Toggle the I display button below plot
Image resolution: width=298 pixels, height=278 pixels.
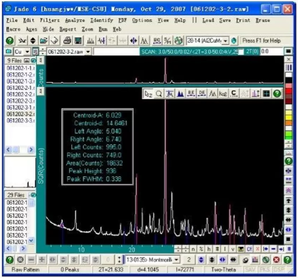coord(225,249)
